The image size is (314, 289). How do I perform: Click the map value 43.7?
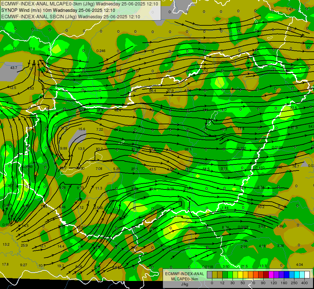[x=13, y=68]
